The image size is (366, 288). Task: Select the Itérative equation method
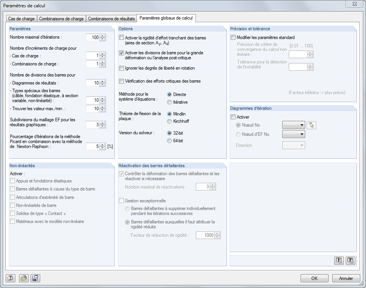coord(169,102)
